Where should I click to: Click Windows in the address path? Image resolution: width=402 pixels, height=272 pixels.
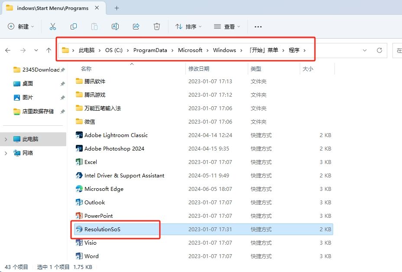[224, 50]
